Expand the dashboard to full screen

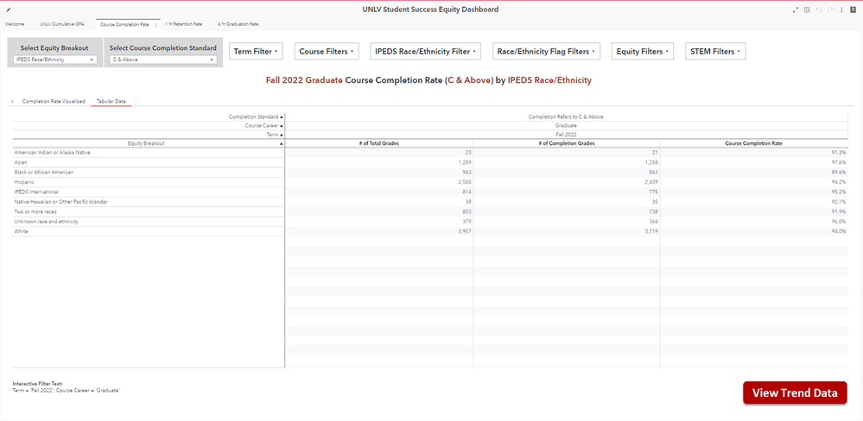click(x=796, y=9)
